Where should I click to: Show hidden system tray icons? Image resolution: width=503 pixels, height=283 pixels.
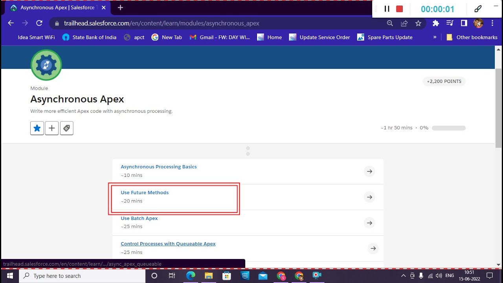pos(403,276)
